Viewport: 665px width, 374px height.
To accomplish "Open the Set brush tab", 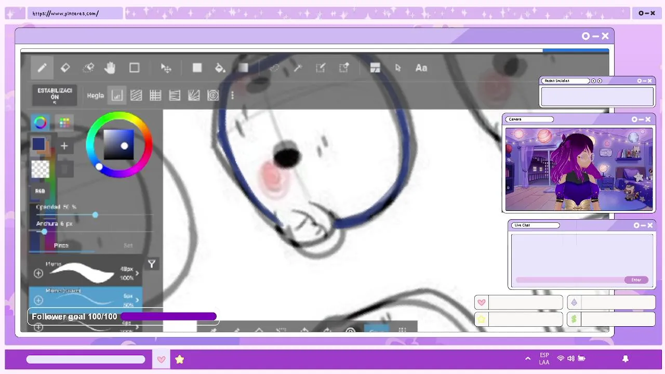I will pos(128,245).
